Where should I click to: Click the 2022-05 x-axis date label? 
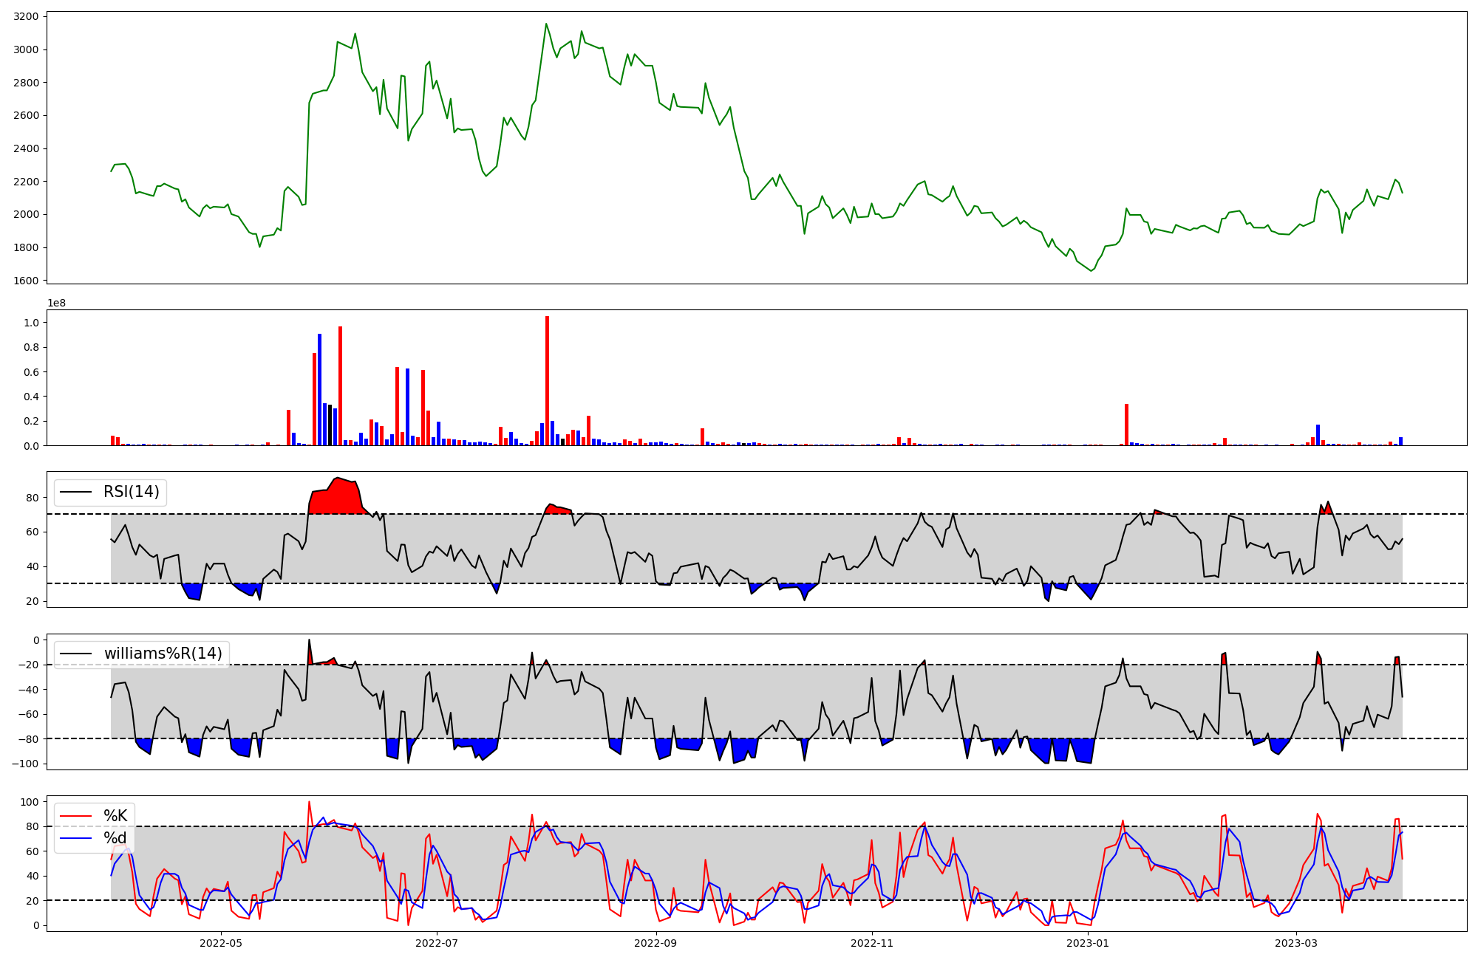click(x=221, y=943)
